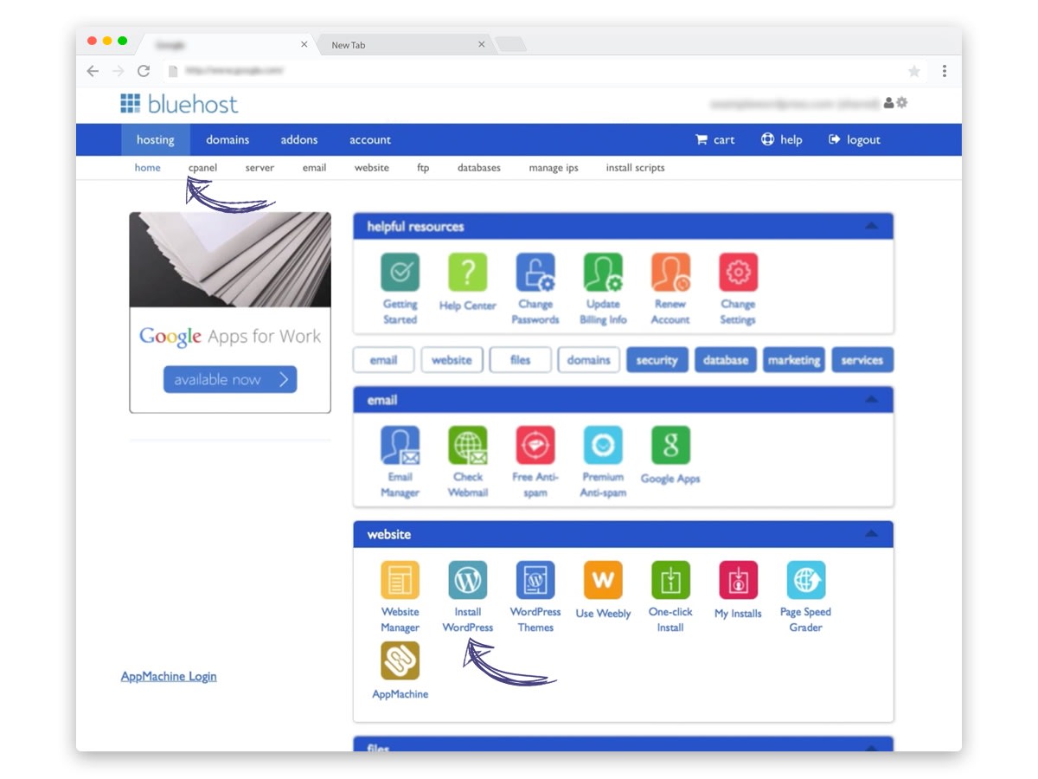Select the services category button
The width and height of the screenshot is (1038, 779).
coord(862,360)
